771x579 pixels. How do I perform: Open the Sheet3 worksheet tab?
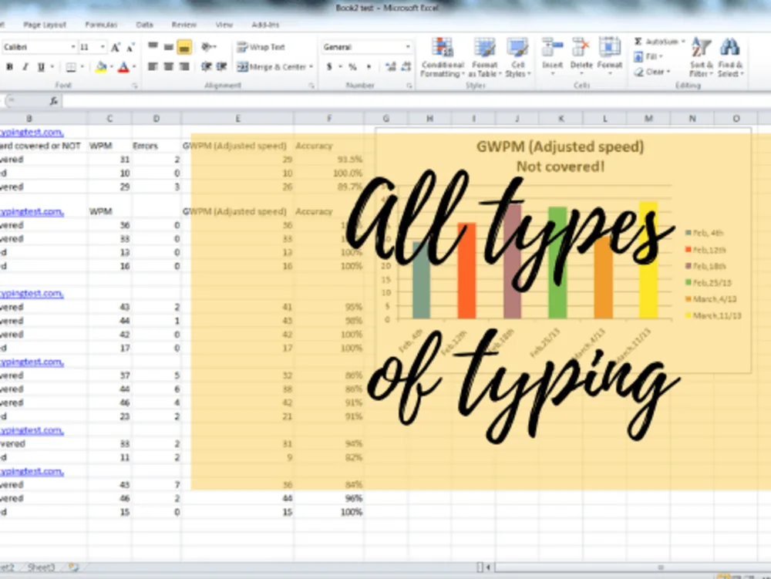[42, 567]
